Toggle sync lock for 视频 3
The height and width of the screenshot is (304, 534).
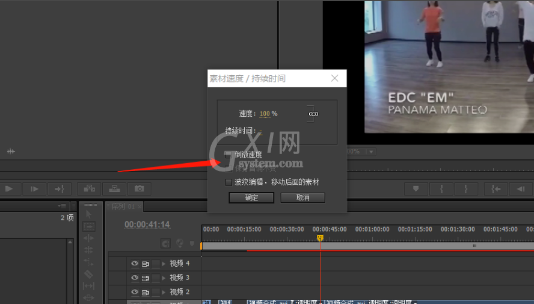point(146,278)
